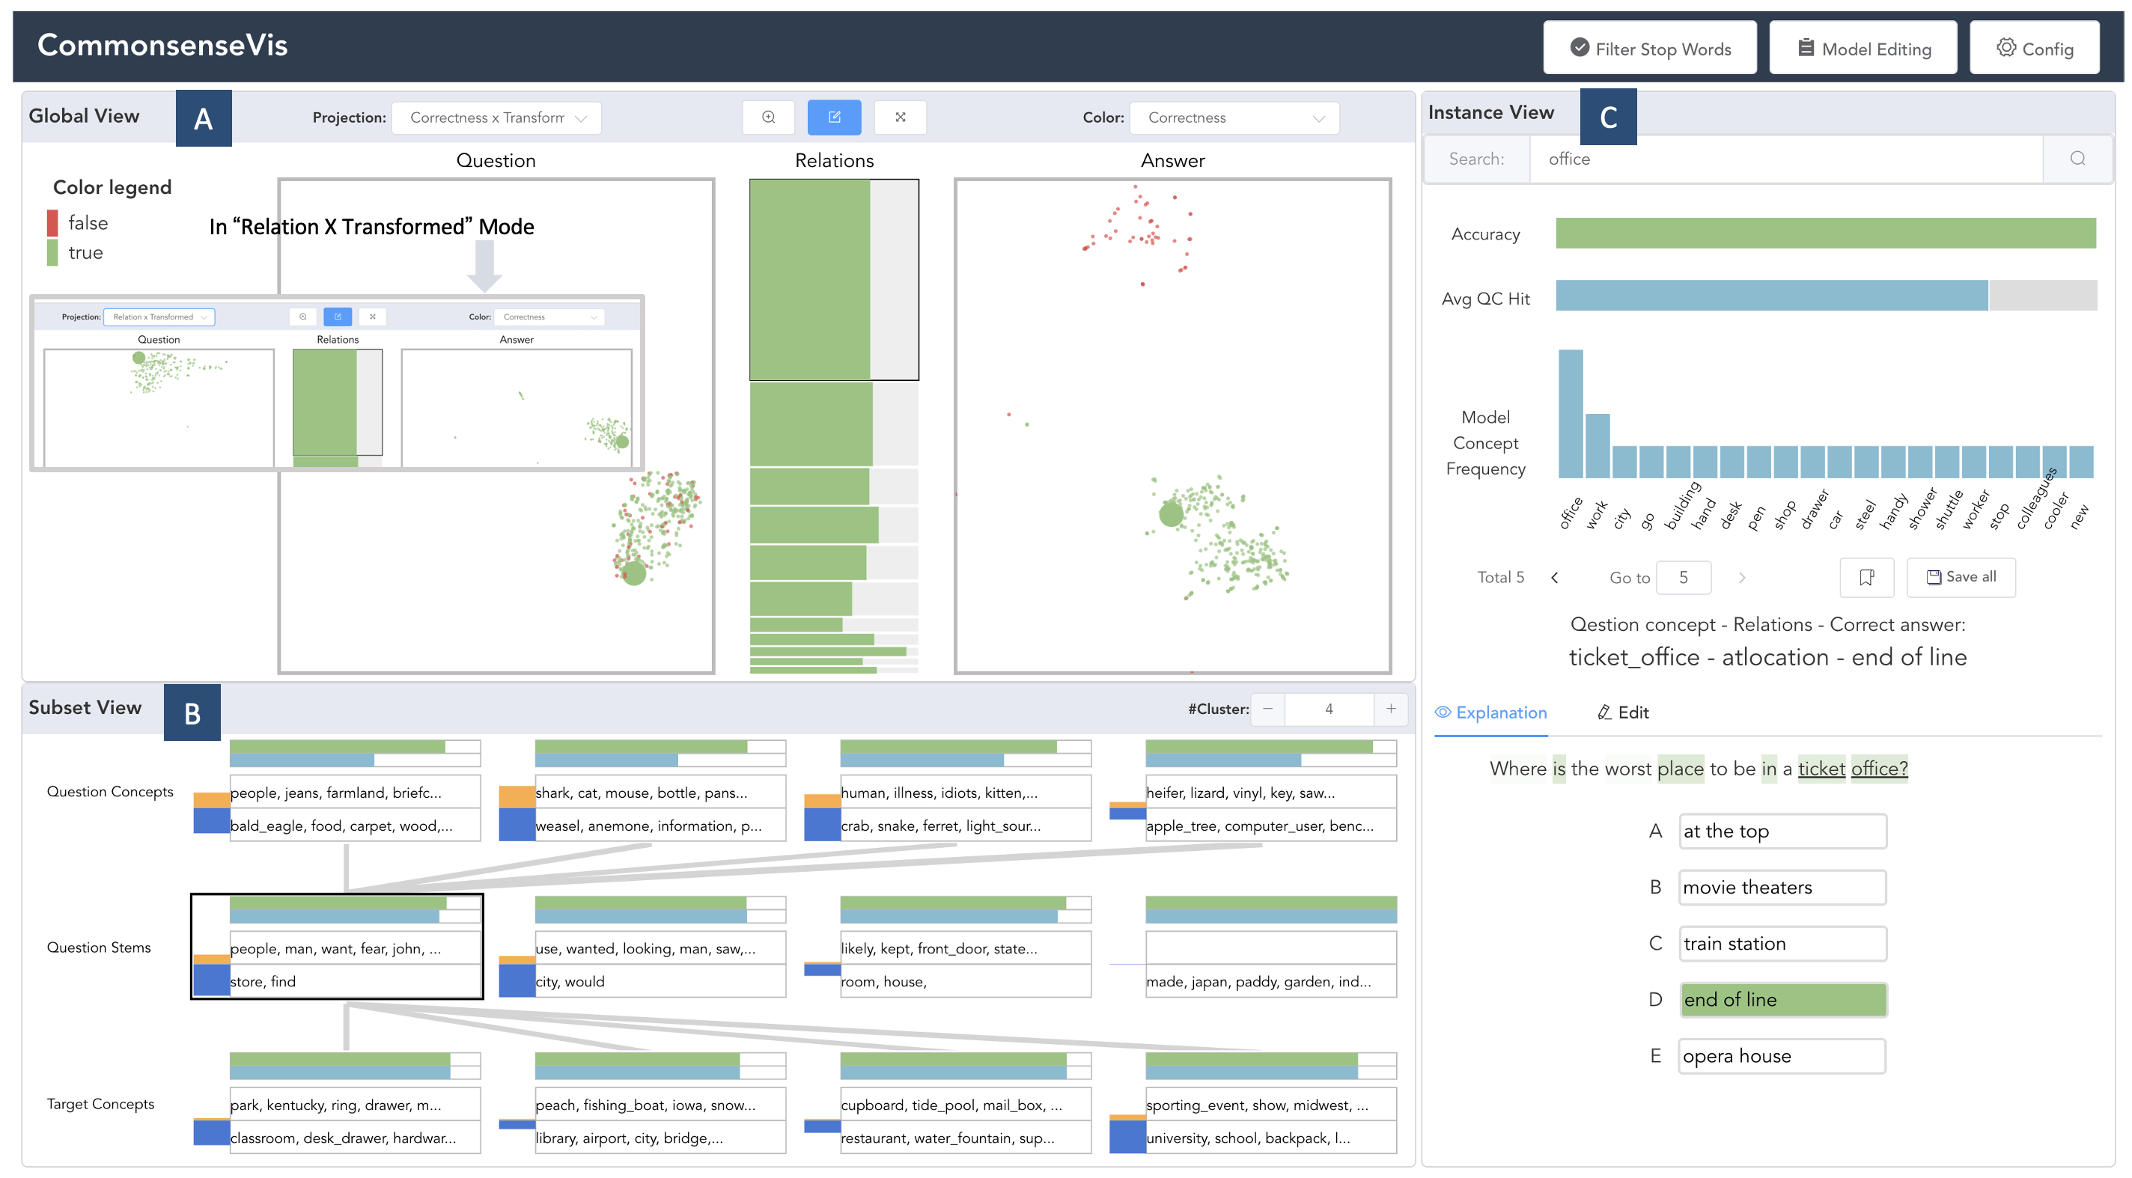Switch to the Edit tab

click(1622, 712)
